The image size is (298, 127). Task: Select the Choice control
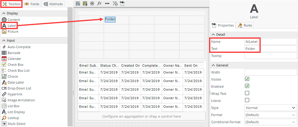pyautogui.click(x=10, y=76)
